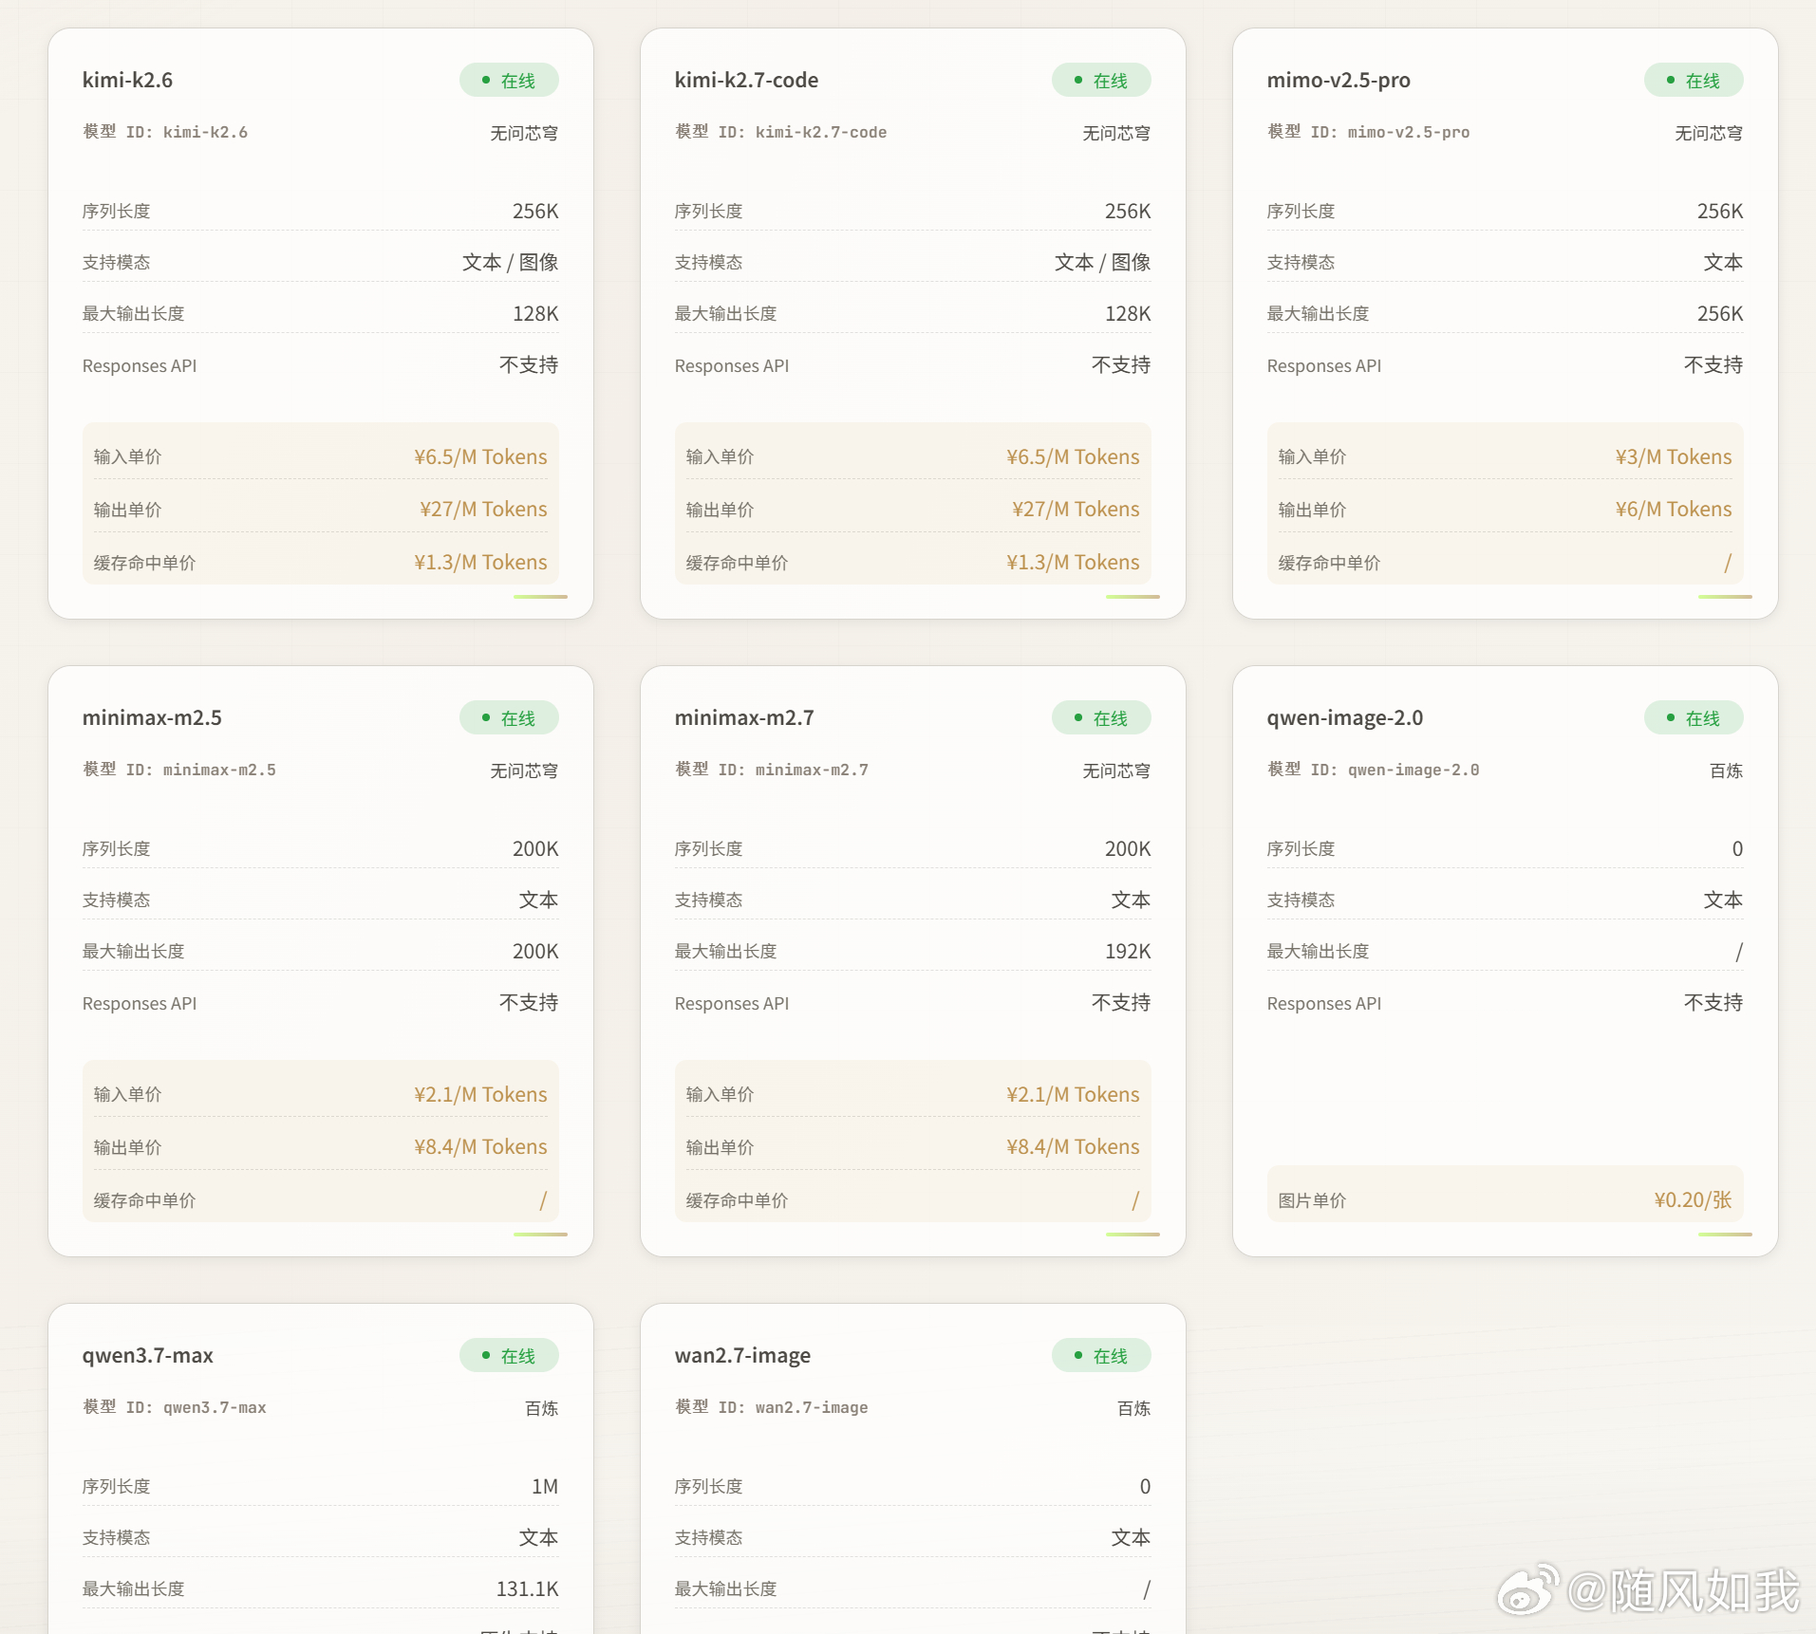Click qwen-image-2.0 image price ¥0.20/张
Image resolution: width=1816 pixels, height=1634 pixels.
(1693, 1199)
